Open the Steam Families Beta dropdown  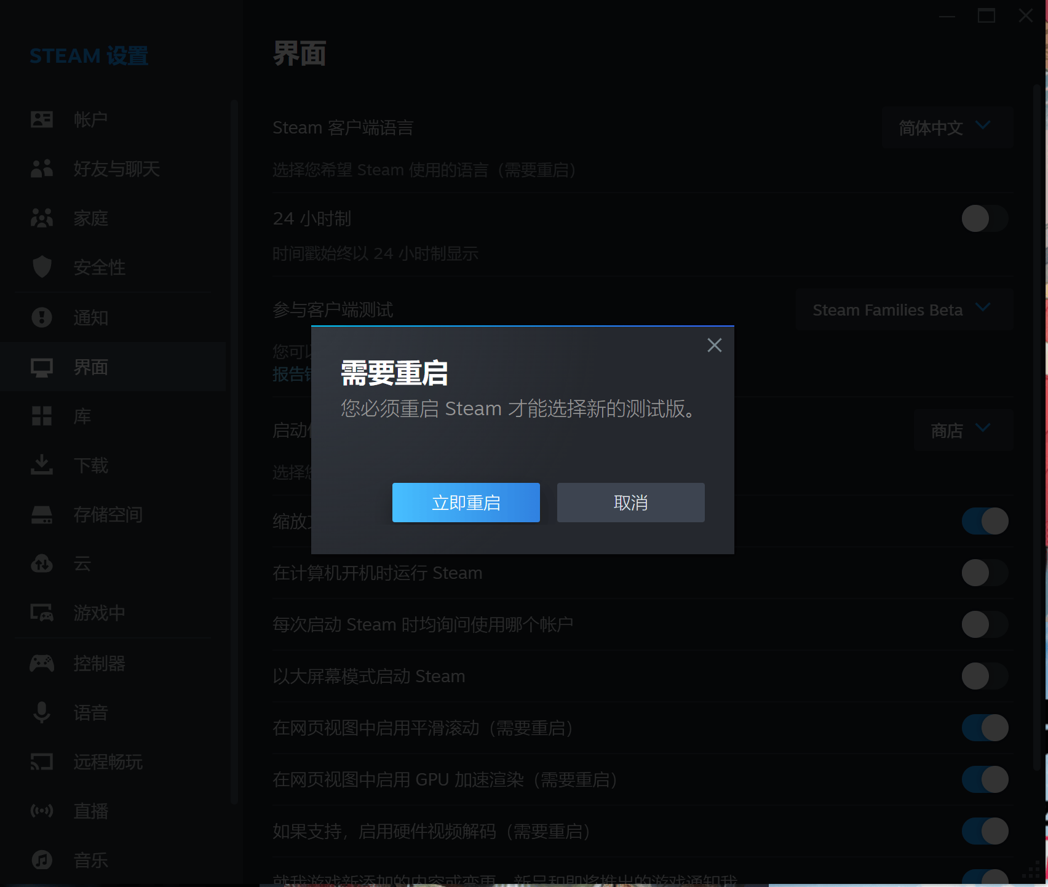point(904,309)
